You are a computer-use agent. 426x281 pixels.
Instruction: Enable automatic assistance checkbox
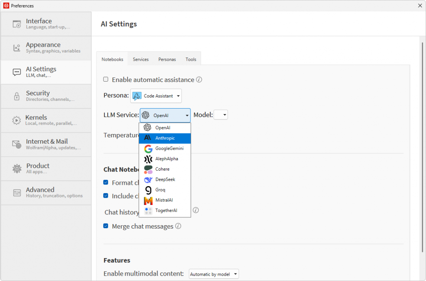[x=106, y=80]
